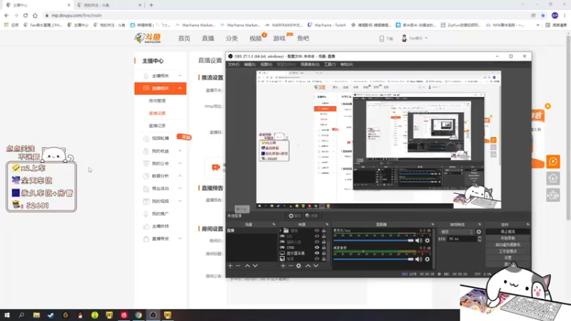Enable 工作室模式 in OBS controls
The height and width of the screenshot is (321, 571).
click(x=507, y=251)
